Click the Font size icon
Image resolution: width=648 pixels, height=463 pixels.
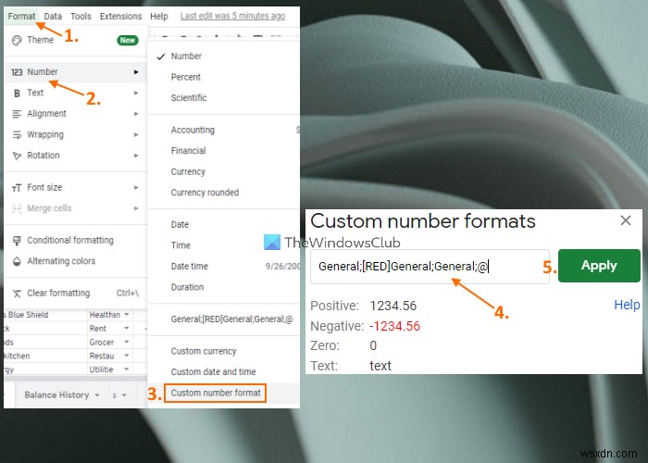point(17,188)
